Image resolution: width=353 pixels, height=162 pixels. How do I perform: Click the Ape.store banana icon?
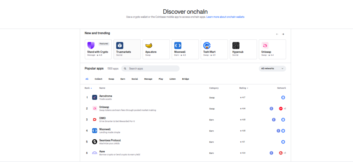pos(149,46)
